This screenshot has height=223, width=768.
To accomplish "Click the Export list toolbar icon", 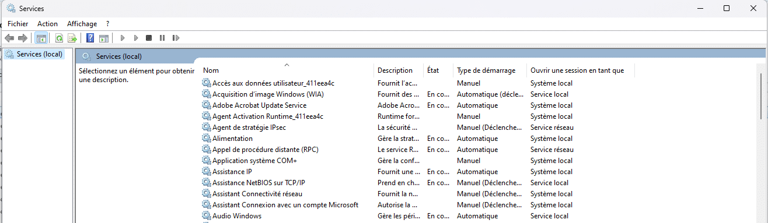I will [72, 38].
